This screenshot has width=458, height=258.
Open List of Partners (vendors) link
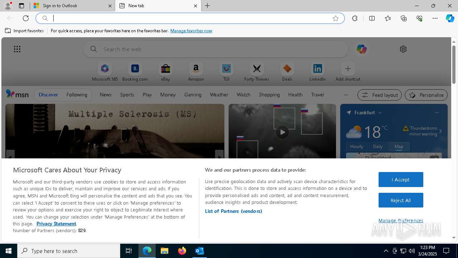[x=233, y=211]
